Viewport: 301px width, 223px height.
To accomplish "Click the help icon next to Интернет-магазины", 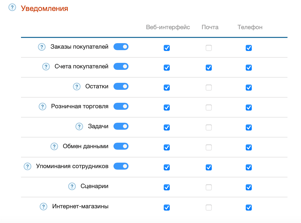I will (x=43, y=207).
